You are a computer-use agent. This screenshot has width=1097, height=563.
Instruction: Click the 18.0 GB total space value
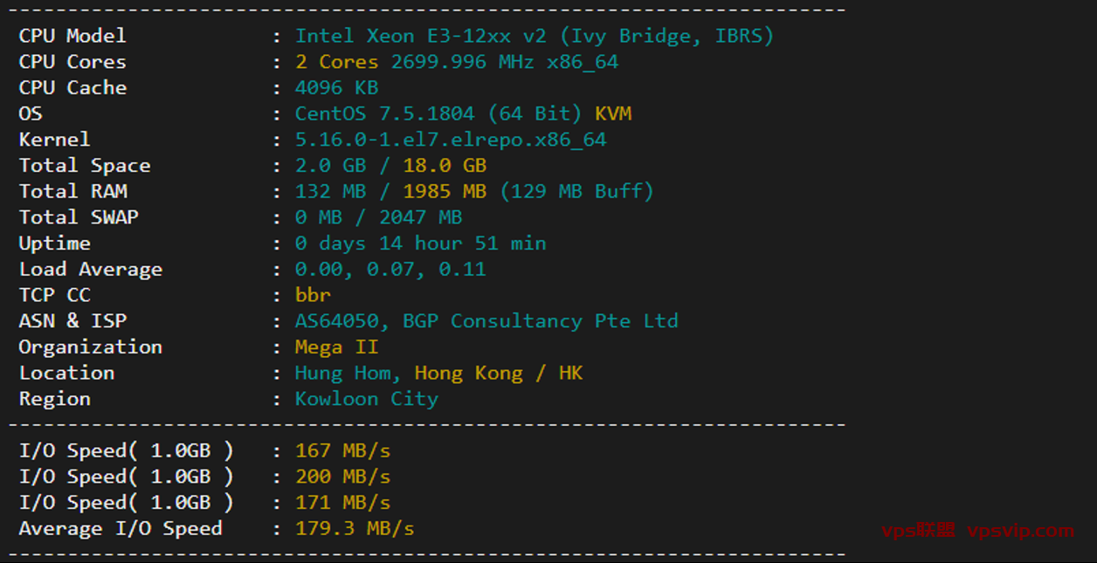[x=445, y=166]
